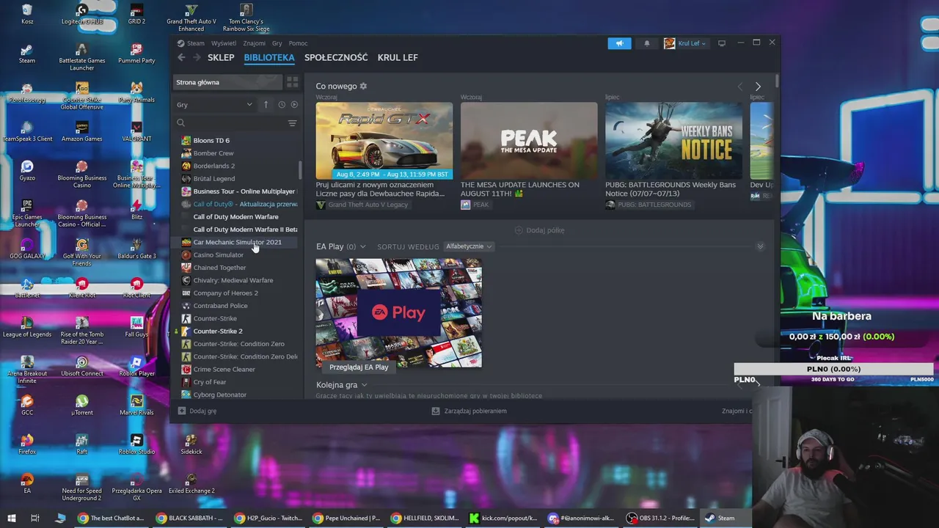Open the Steam announcements megaphone button
939x528 pixels.
[x=619, y=43]
